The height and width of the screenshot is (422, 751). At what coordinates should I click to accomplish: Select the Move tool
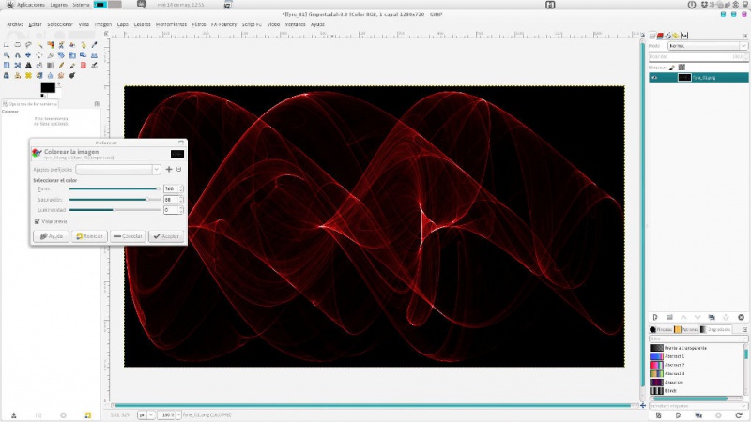(28, 55)
